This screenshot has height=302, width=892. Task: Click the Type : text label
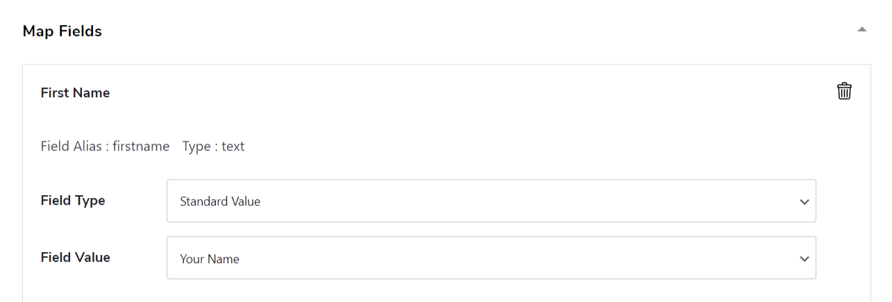(x=213, y=146)
